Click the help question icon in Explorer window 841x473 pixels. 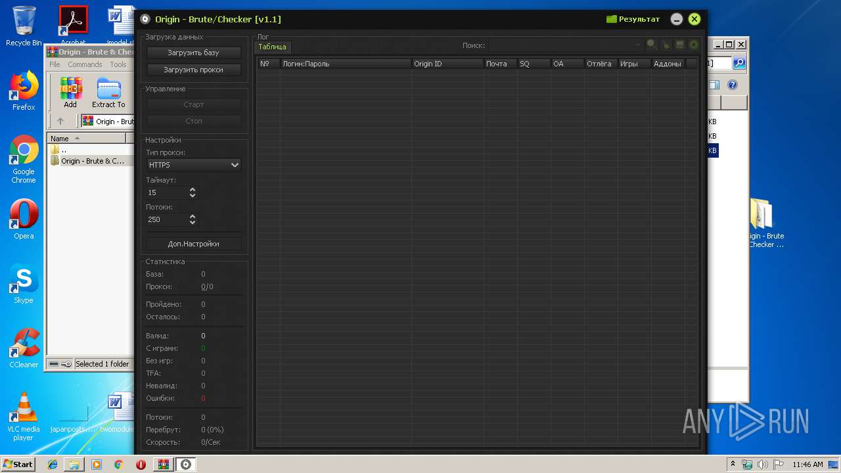coord(733,85)
